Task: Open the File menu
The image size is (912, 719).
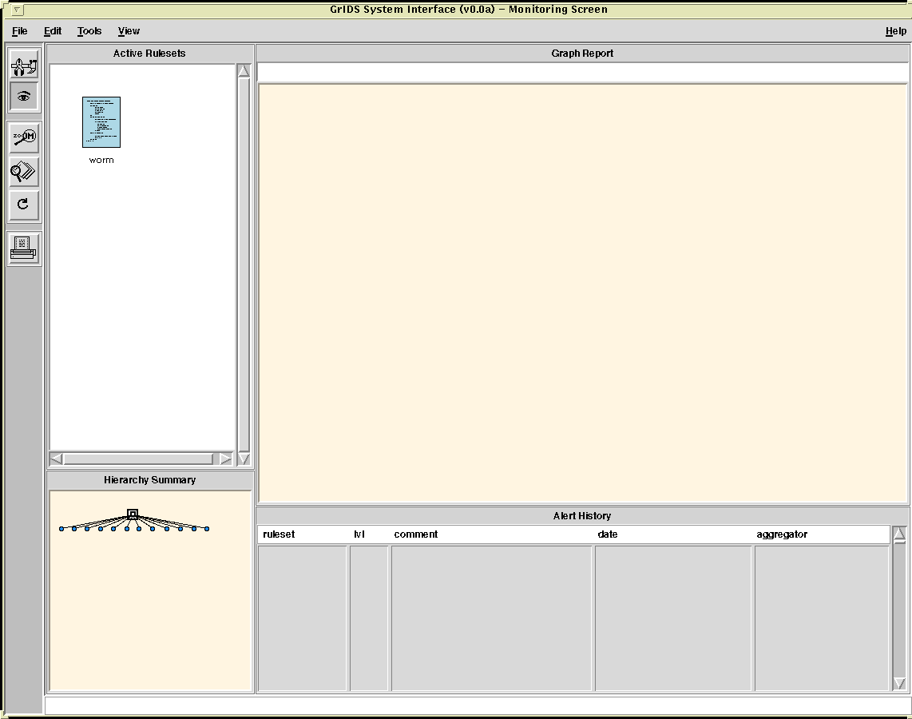Action: coord(20,31)
